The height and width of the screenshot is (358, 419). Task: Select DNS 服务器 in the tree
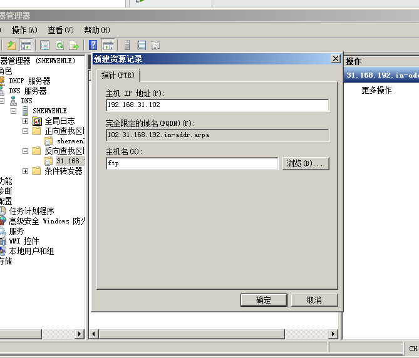point(28,91)
